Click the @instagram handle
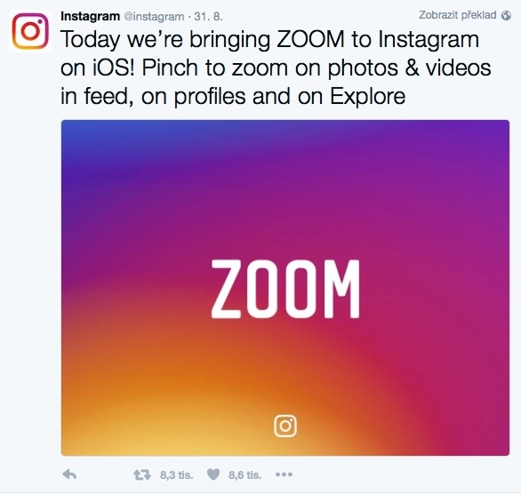The width and height of the screenshot is (521, 494). 154,16
